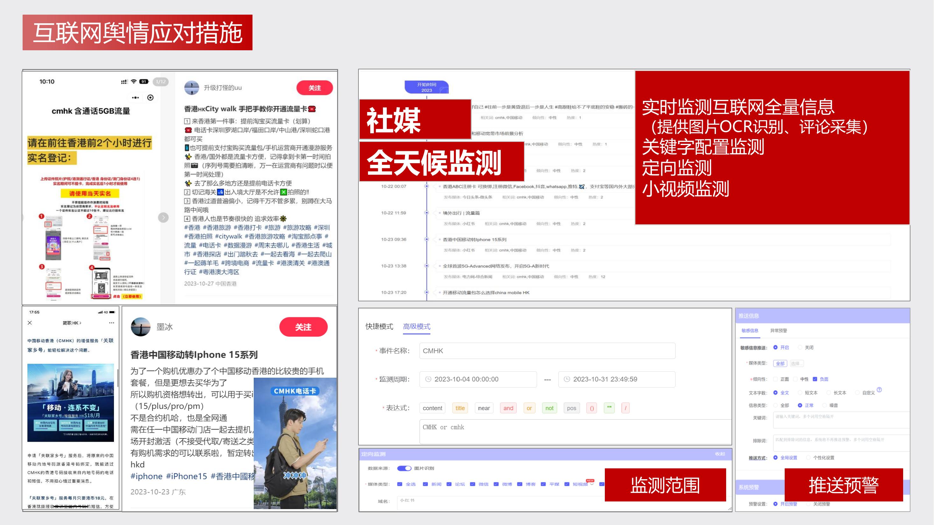Screen dimensions: 934x525
Task: Click the 事件名称 field containing CMHK
Action: 547,351
